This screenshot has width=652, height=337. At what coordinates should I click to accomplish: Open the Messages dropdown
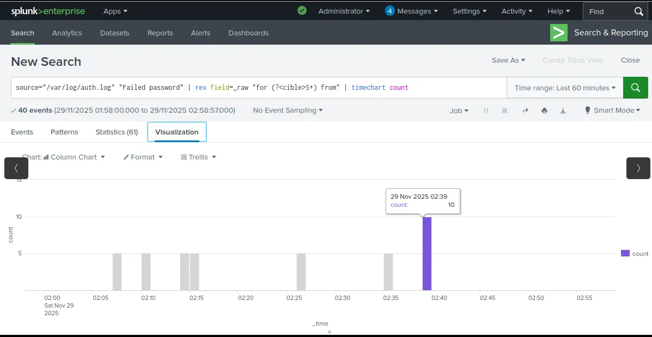417,11
